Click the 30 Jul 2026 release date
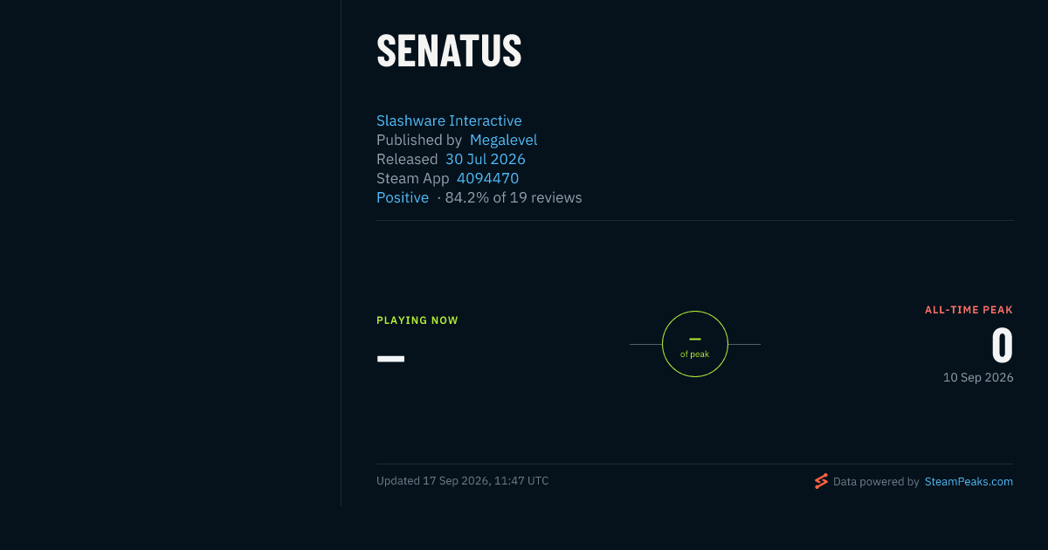The width and height of the screenshot is (1048, 550). (486, 159)
